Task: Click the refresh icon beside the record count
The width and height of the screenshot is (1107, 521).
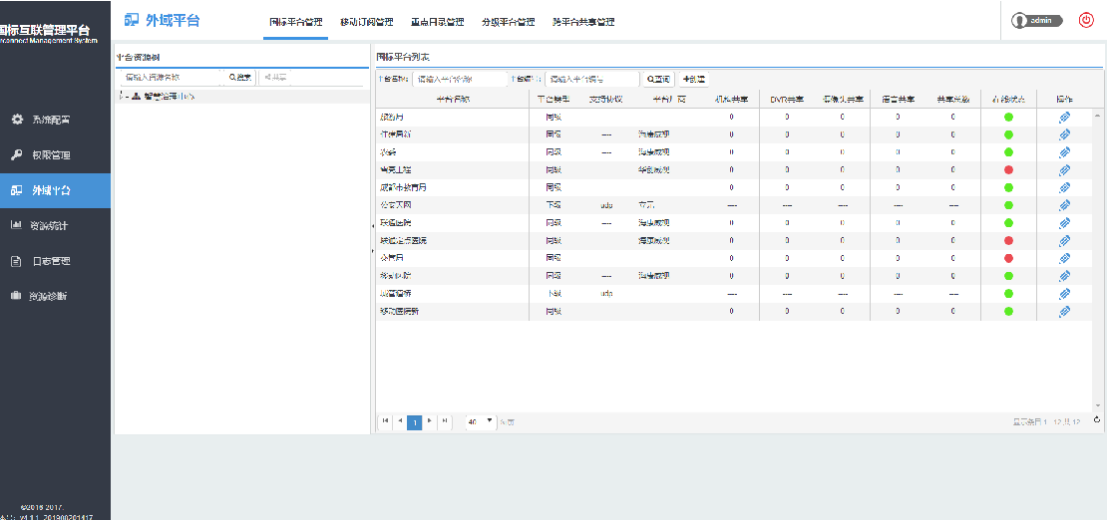Action: [x=1096, y=420]
